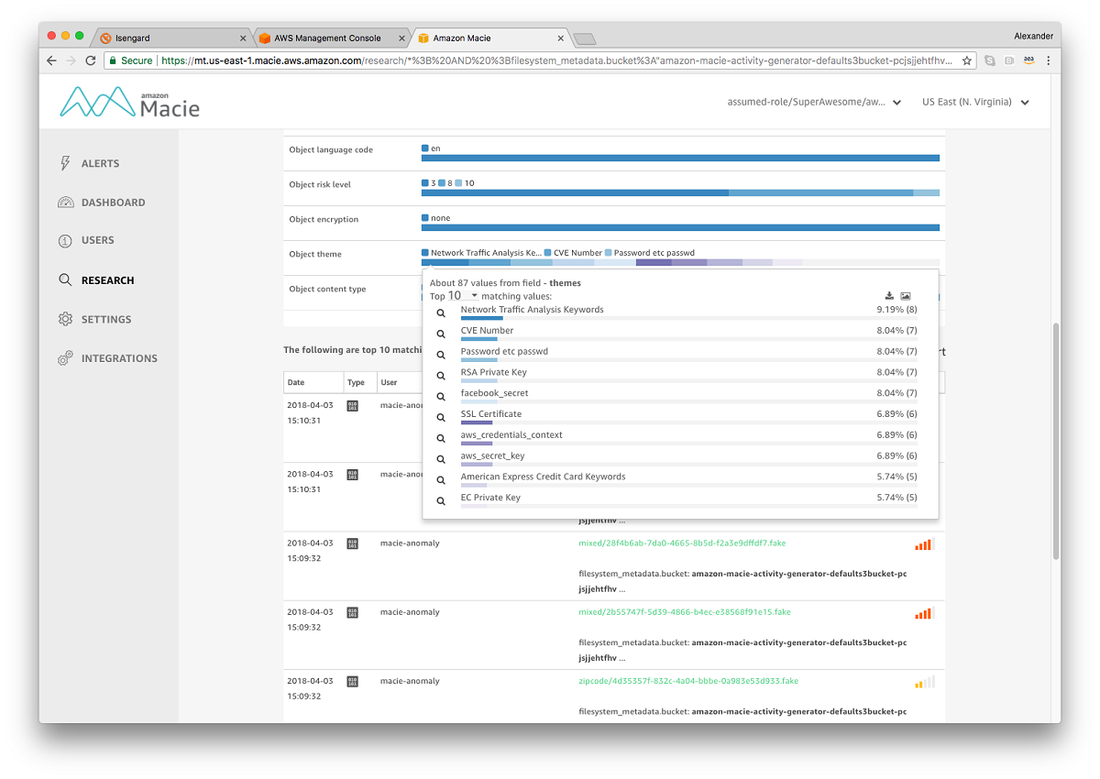Click the aws extension icon in toolbar
The image size is (1100, 779).
coord(1028,60)
